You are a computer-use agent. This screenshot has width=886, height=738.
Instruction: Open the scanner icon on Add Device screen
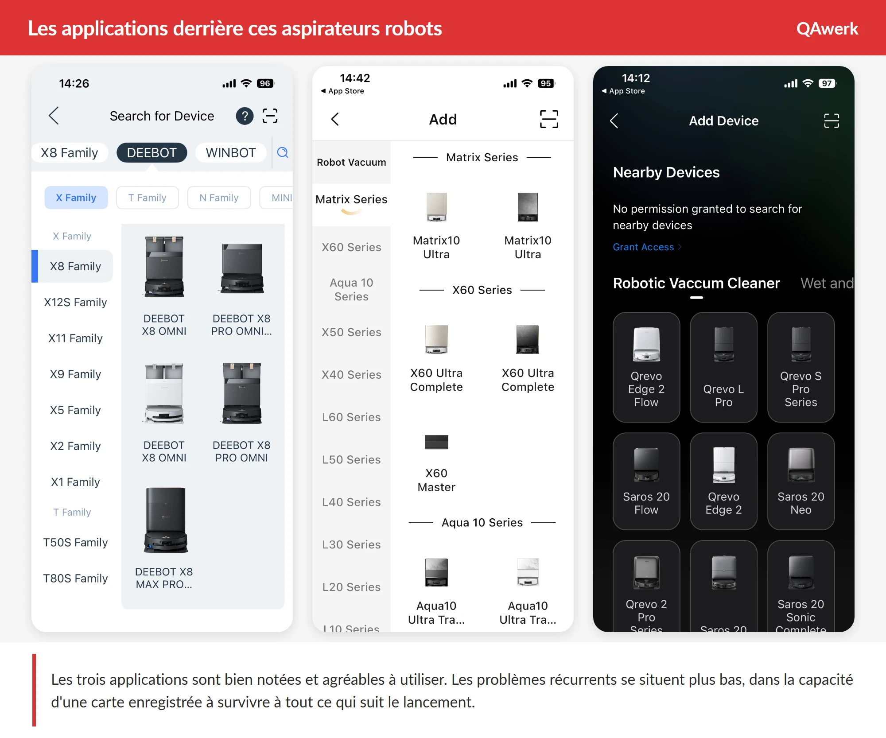pos(832,120)
